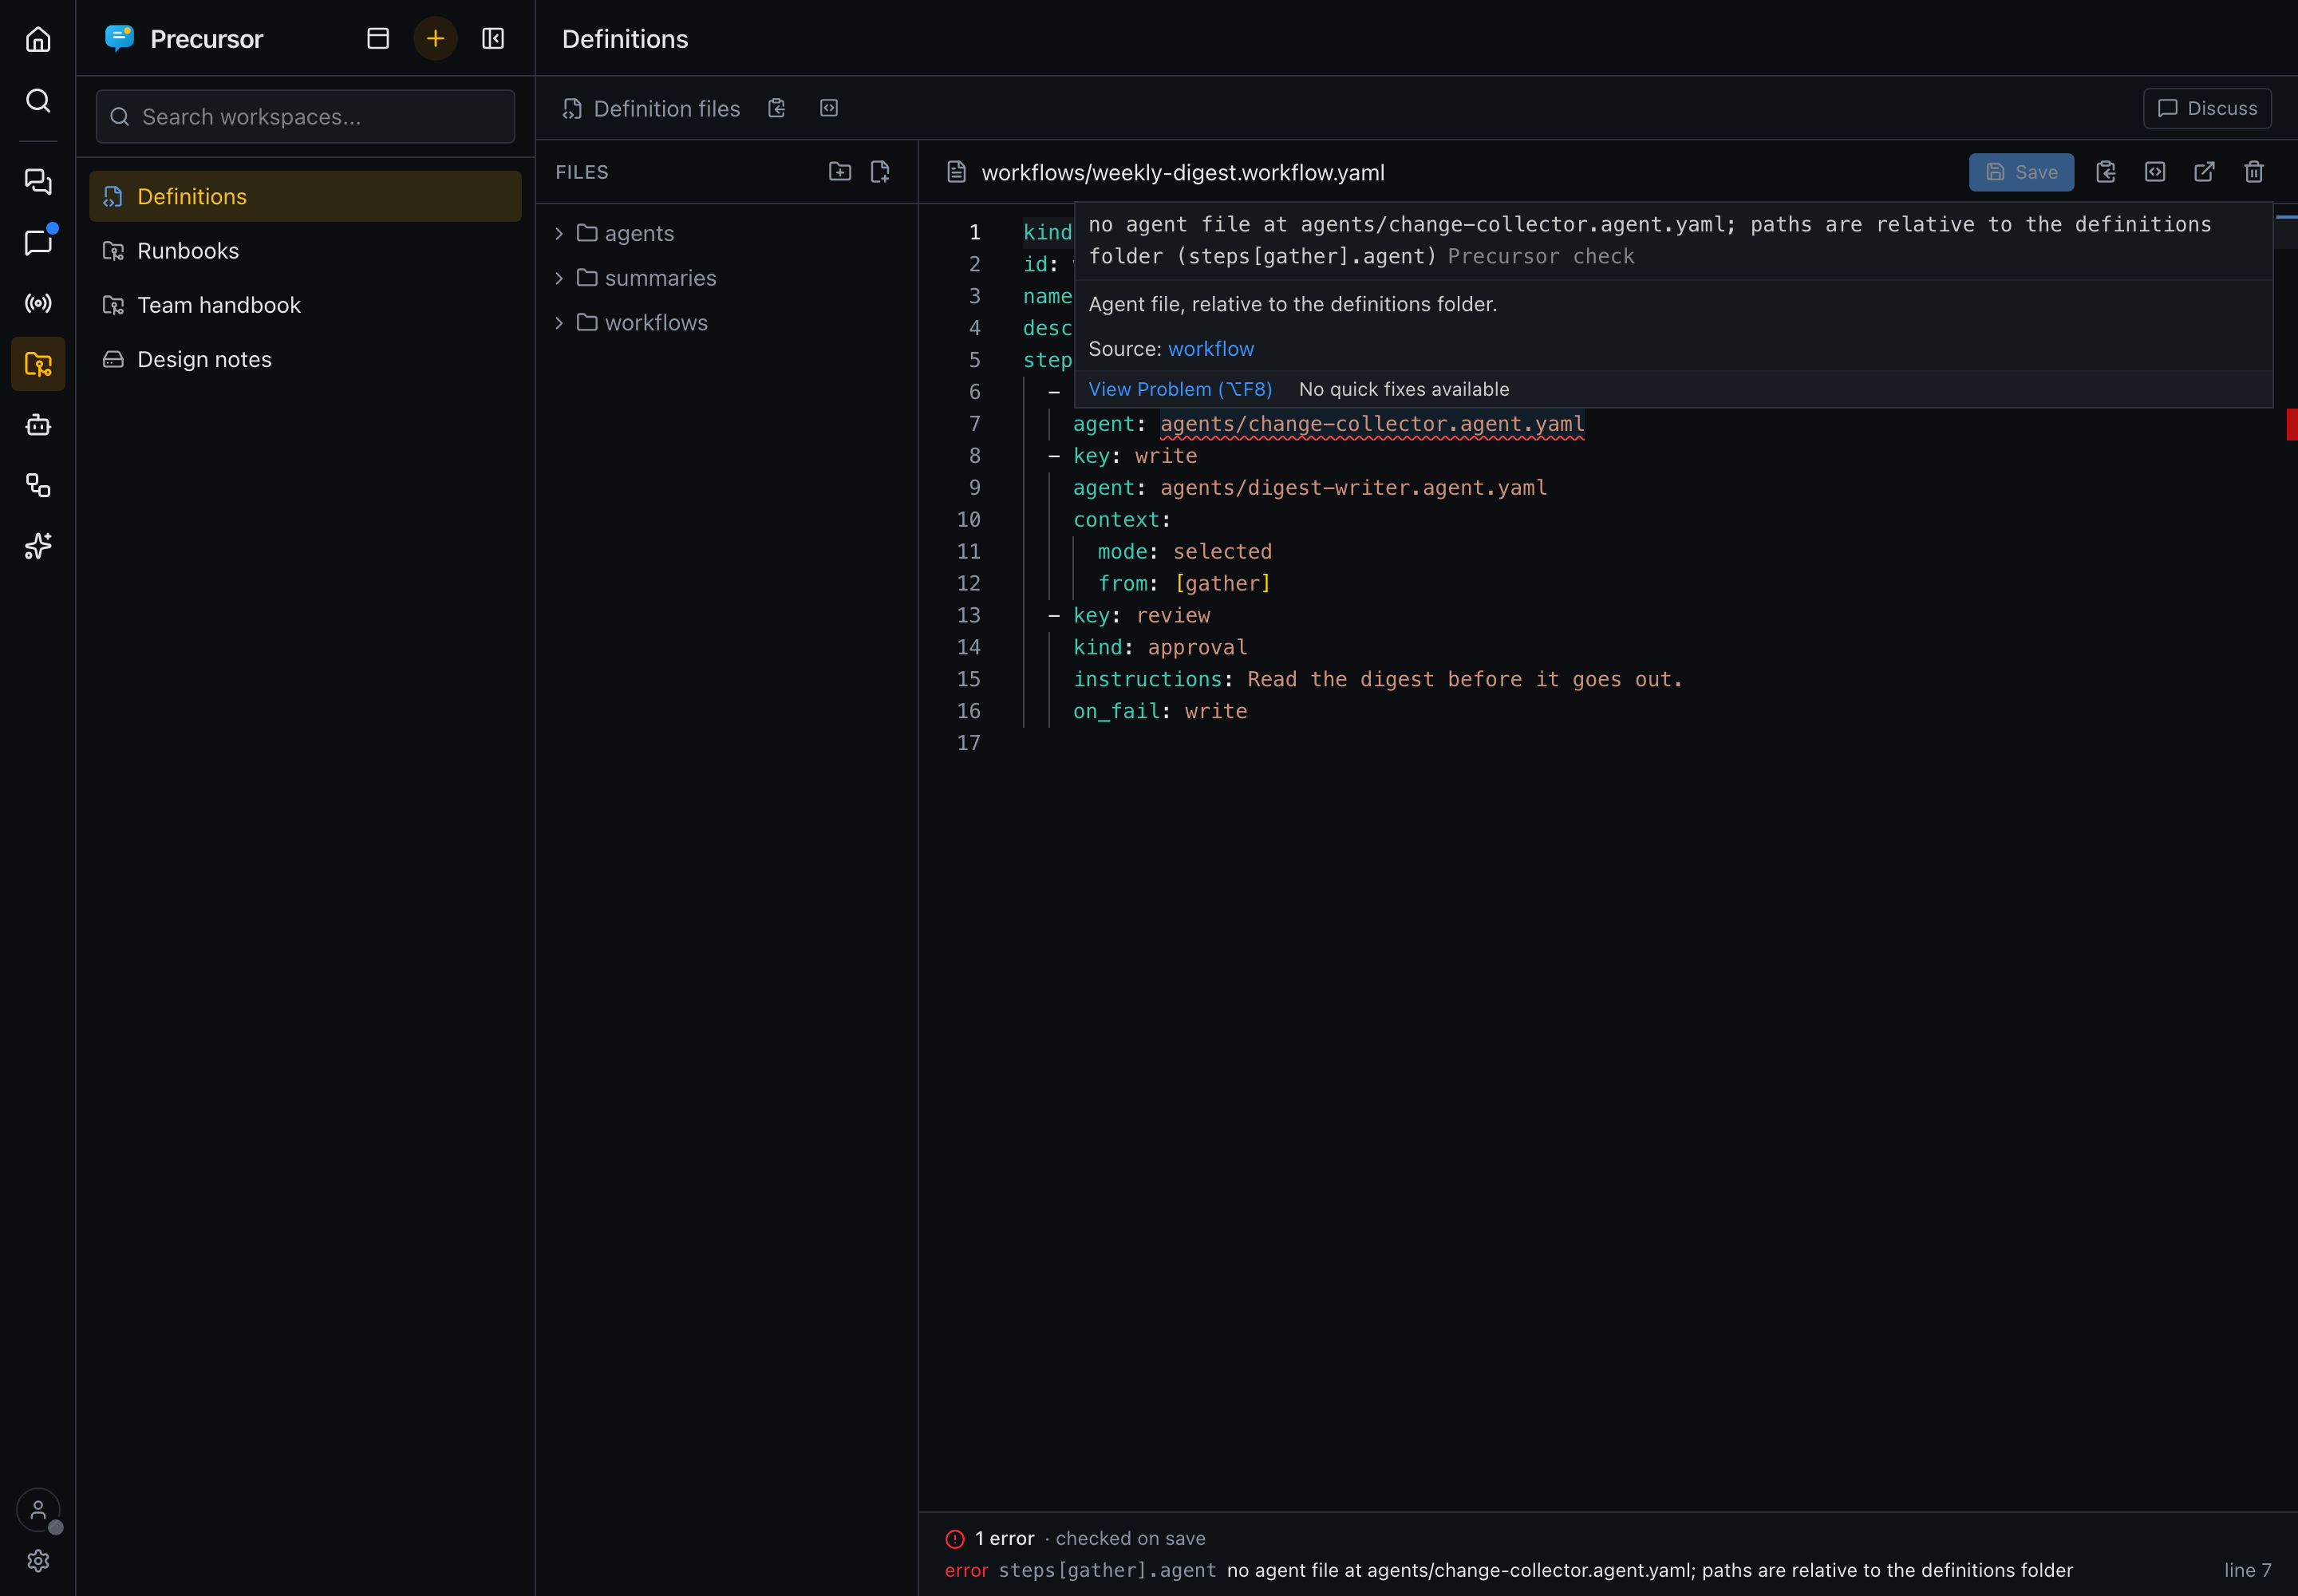Click the clipboard icon next to Definition files
This screenshot has width=2298, height=1596.
777,108
